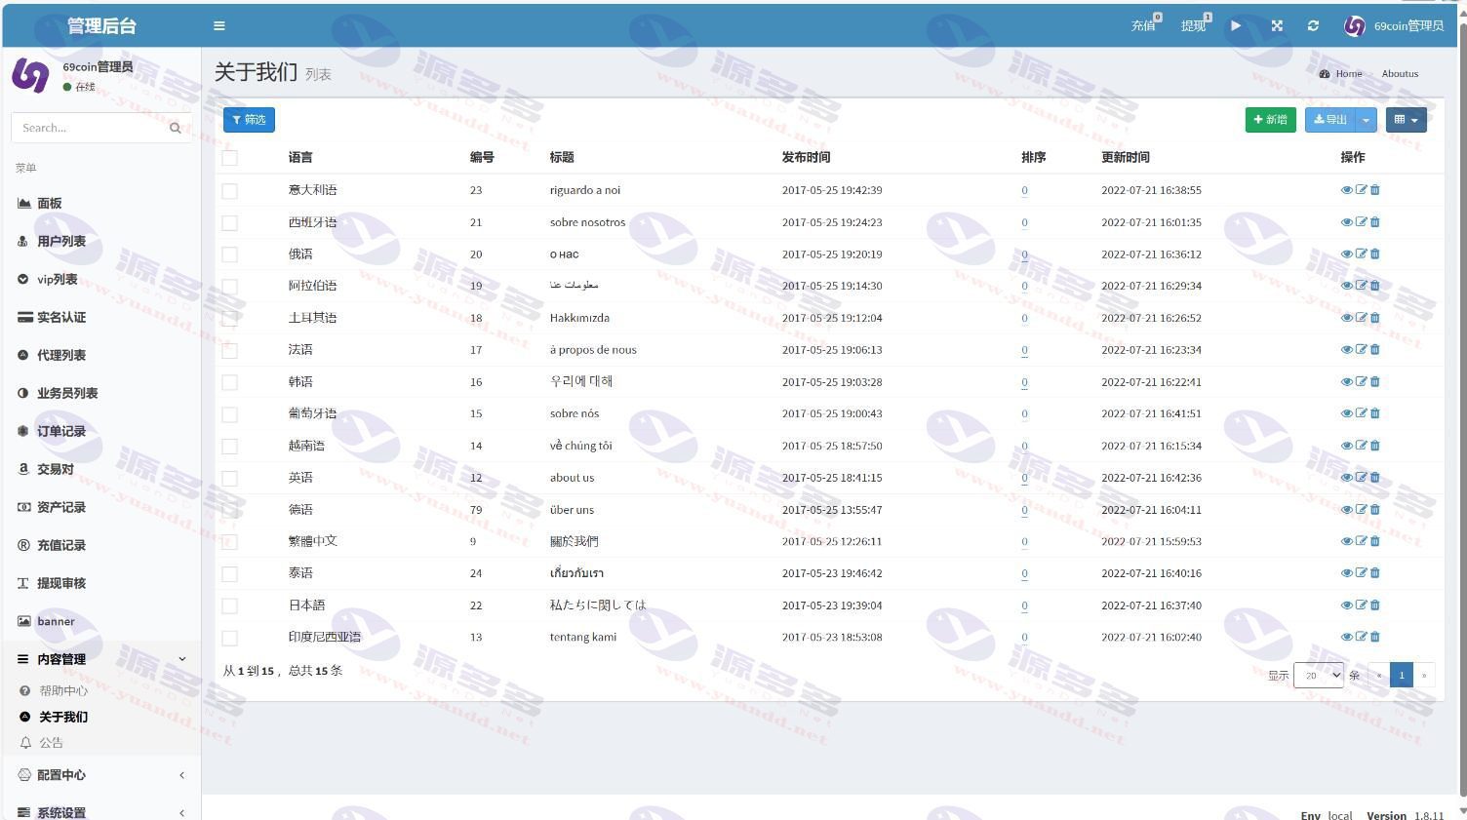Expand the 配置中心 menu group
The height and width of the screenshot is (820, 1467).
pos(100,775)
